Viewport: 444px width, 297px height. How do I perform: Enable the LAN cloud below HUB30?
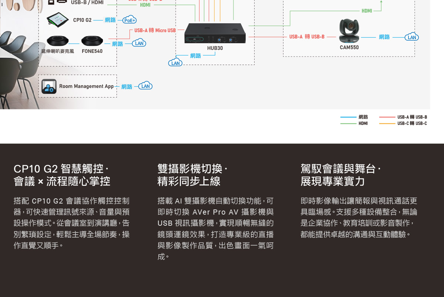tap(175, 62)
